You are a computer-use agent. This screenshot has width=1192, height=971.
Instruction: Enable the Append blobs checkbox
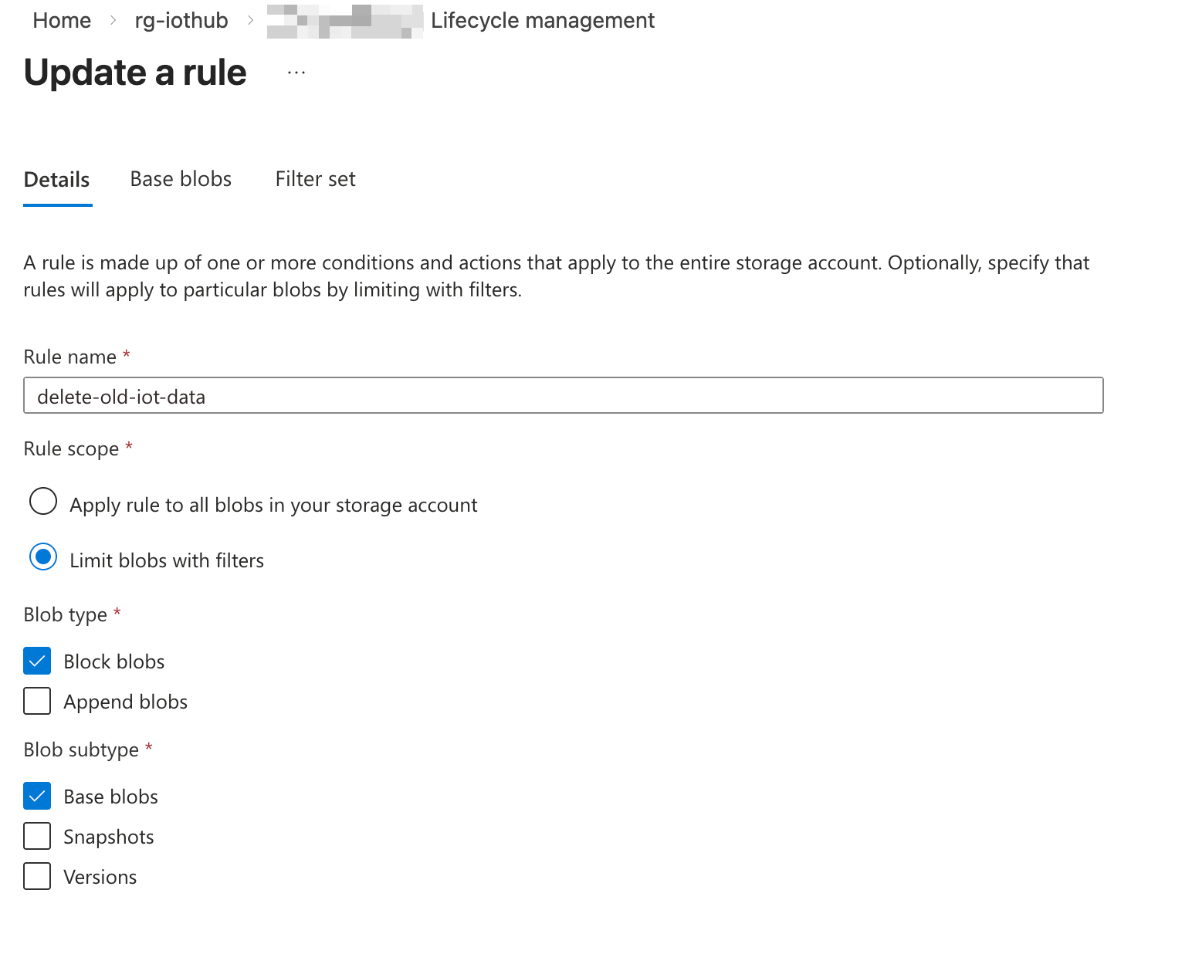[37, 701]
